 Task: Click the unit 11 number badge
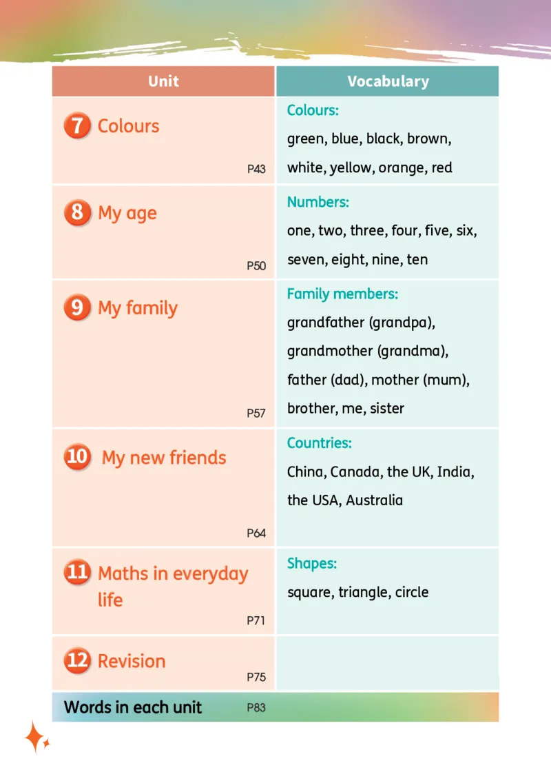tap(77, 572)
